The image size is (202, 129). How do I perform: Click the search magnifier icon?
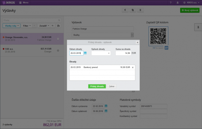click(59, 20)
